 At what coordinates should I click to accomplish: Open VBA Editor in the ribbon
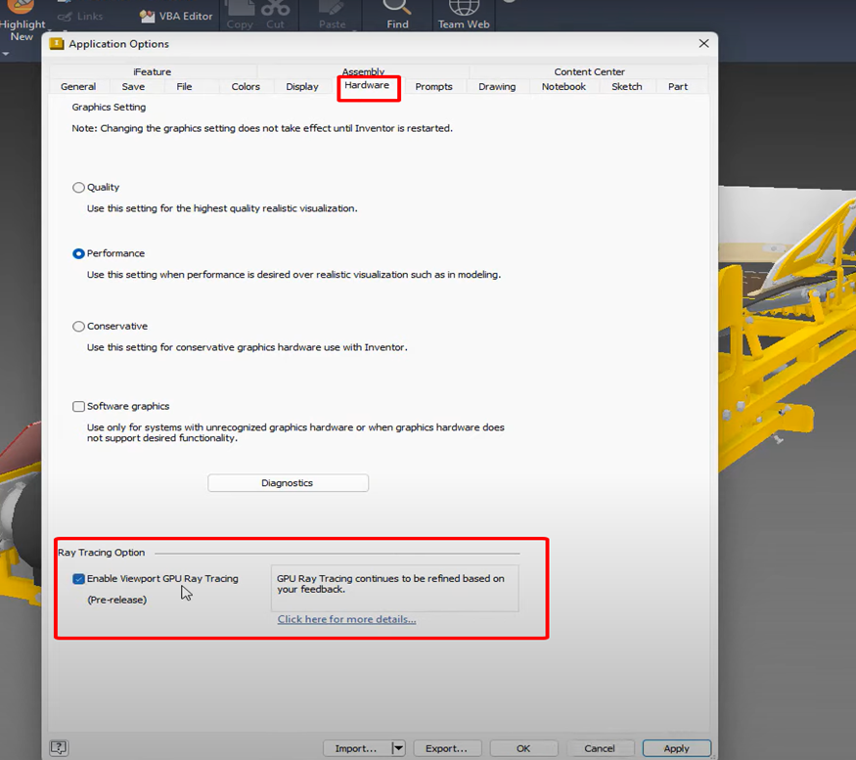176,16
